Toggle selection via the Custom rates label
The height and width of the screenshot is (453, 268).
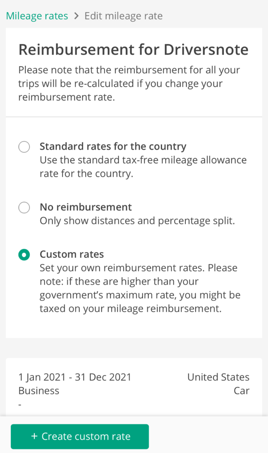71,254
